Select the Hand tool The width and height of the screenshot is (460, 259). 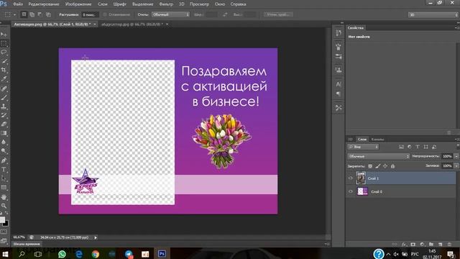tap(4, 197)
